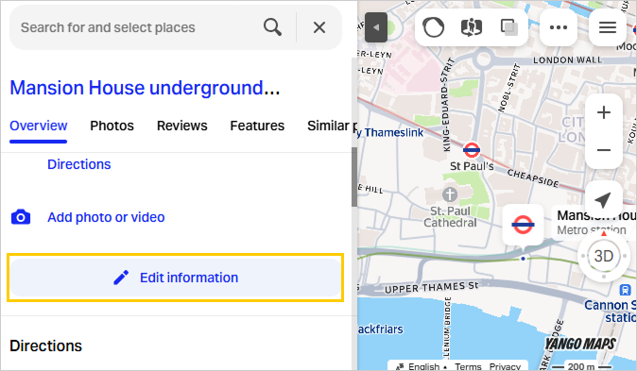Click the 'Mansion House Metro station' map label
This screenshot has height=371, width=637.
[595, 223]
